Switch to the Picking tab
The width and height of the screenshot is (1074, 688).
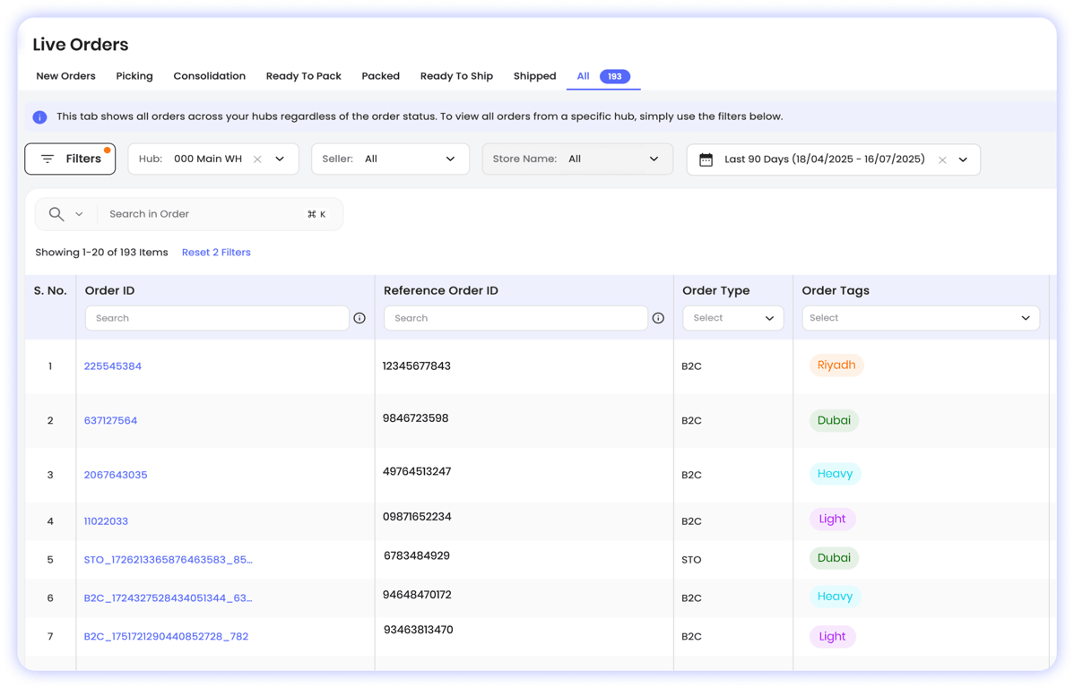(x=134, y=76)
